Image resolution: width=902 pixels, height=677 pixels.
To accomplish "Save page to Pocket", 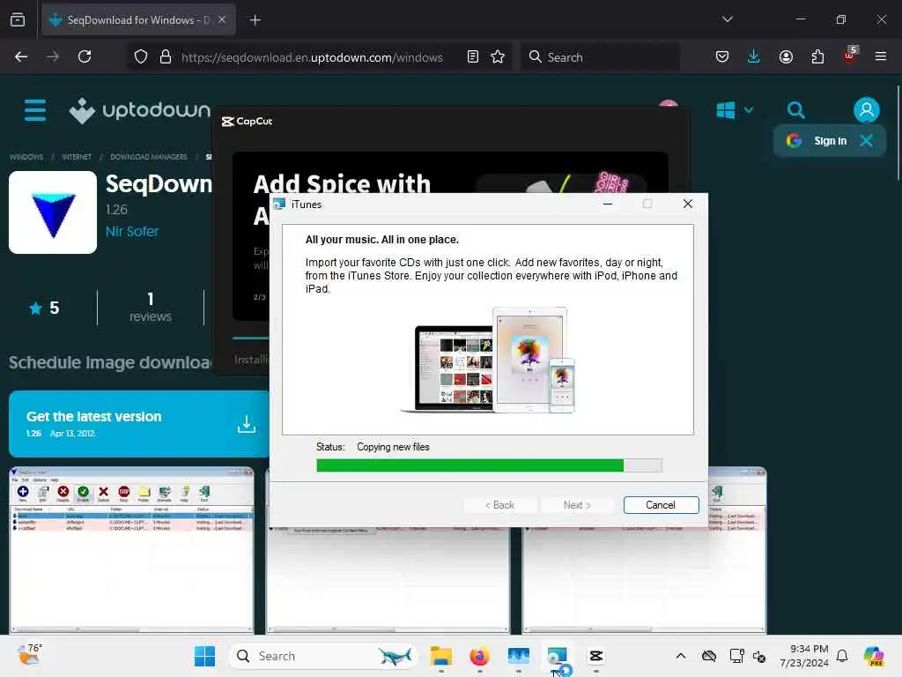I will coord(722,56).
